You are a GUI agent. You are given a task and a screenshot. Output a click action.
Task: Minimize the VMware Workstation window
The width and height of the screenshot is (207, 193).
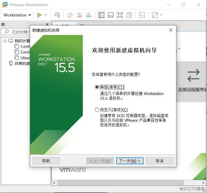tap(168, 5)
